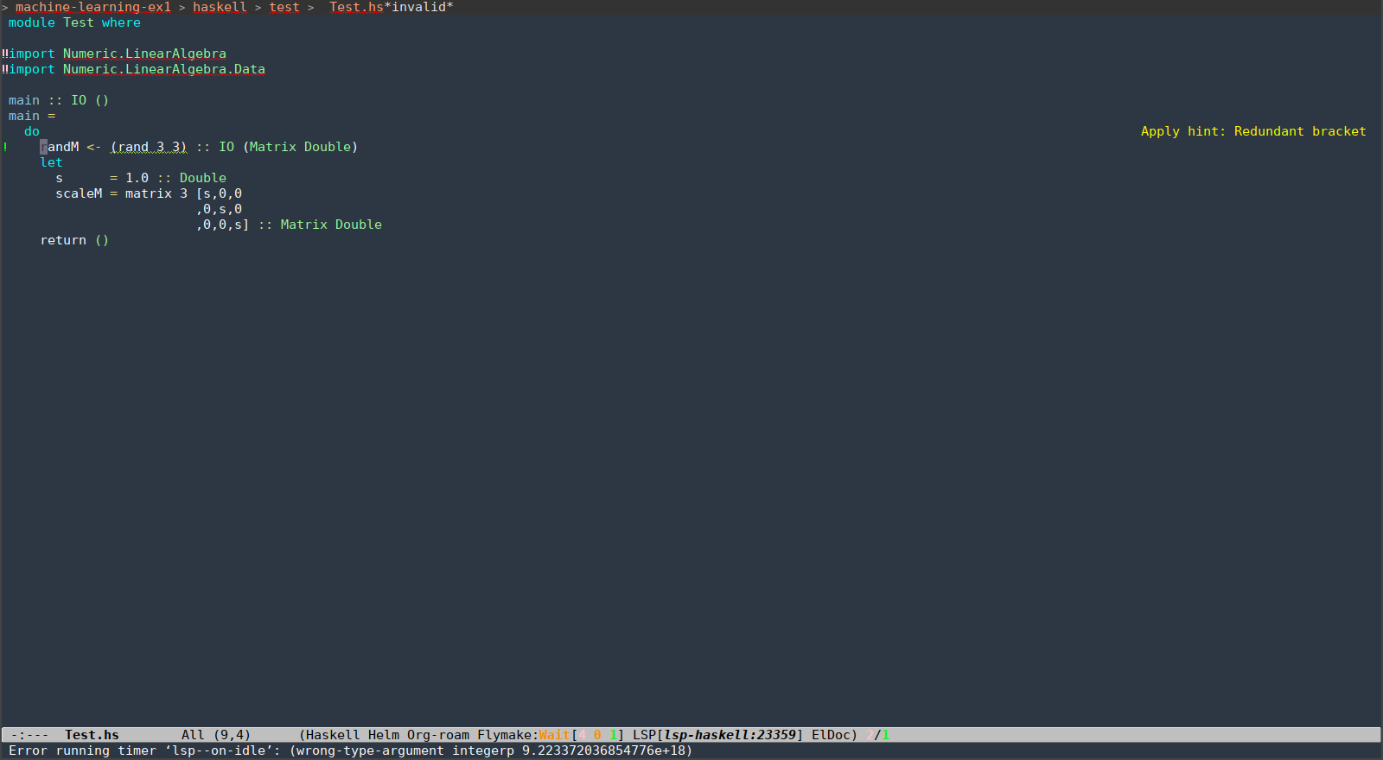Viewport: 1383px width, 760px height.
Task: Click the Flymake warning count 0
Action: 597,735
